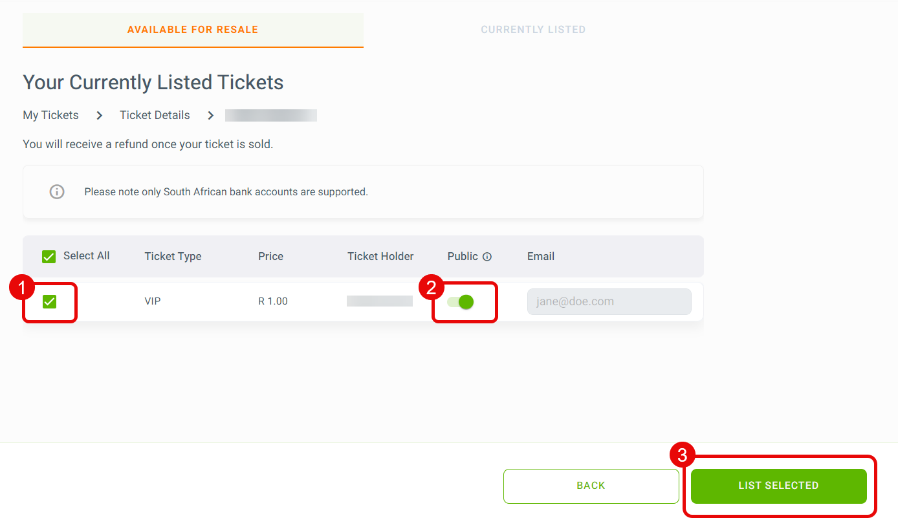Click chevron arrow after My Tickets breadcrumb

(x=99, y=116)
